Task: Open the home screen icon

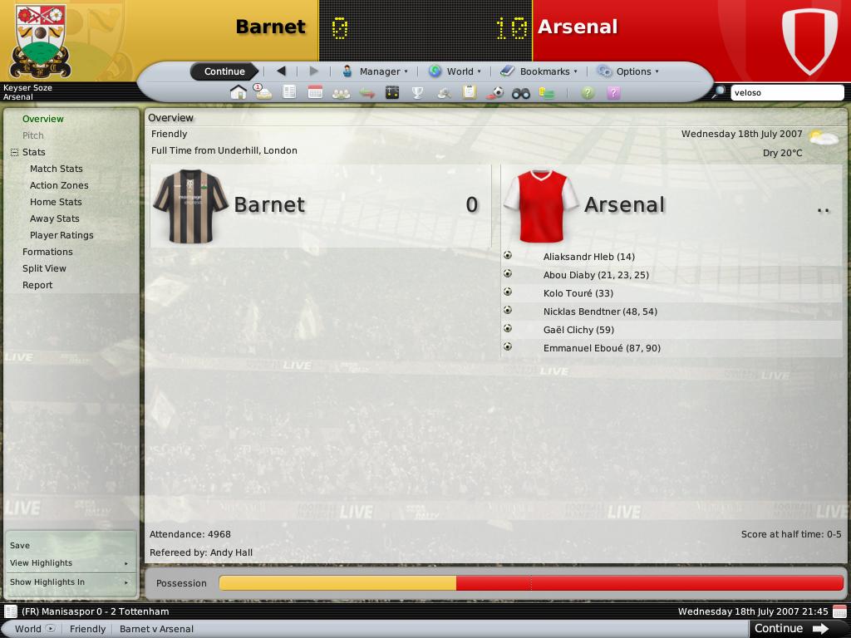Action: point(239,92)
